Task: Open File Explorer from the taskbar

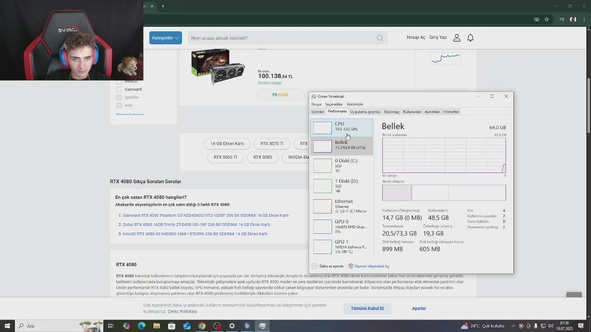Action: (157, 326)
